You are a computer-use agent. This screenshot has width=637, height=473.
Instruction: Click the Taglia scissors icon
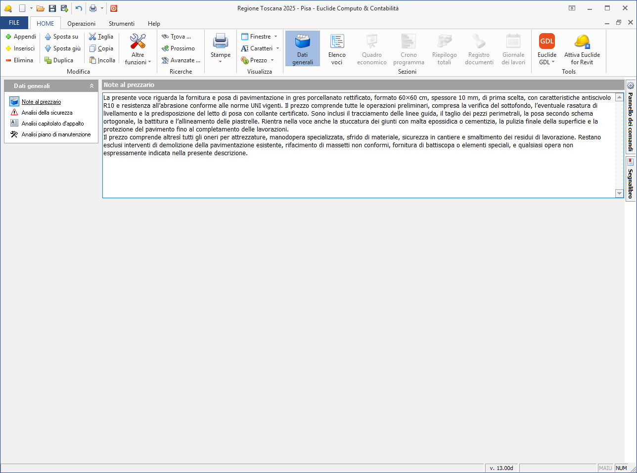pos(92,37)
